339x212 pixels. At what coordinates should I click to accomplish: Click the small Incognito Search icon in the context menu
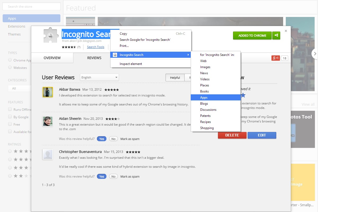pyautogui.click(x=115, y=55)
